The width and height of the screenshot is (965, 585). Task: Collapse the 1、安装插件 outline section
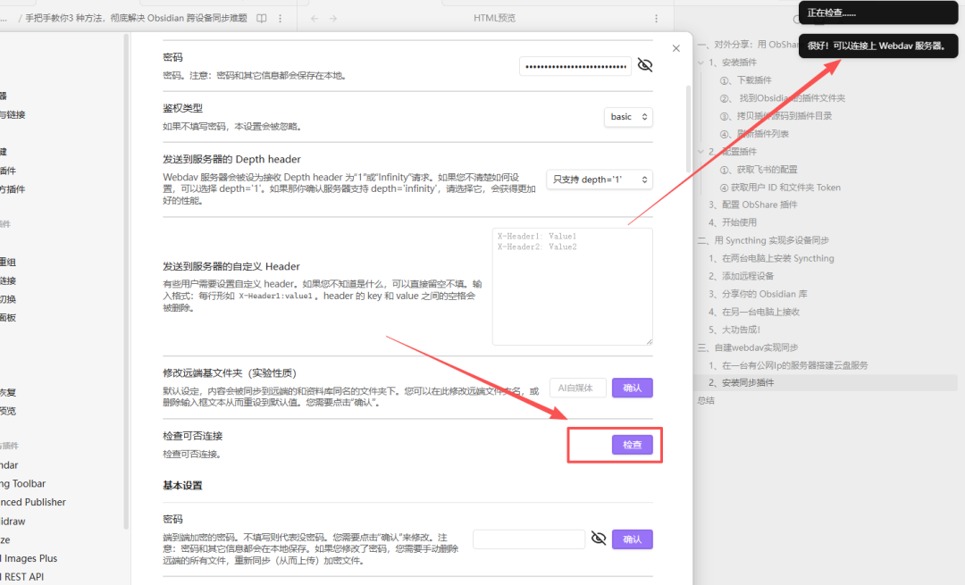[x=701, y=63]
